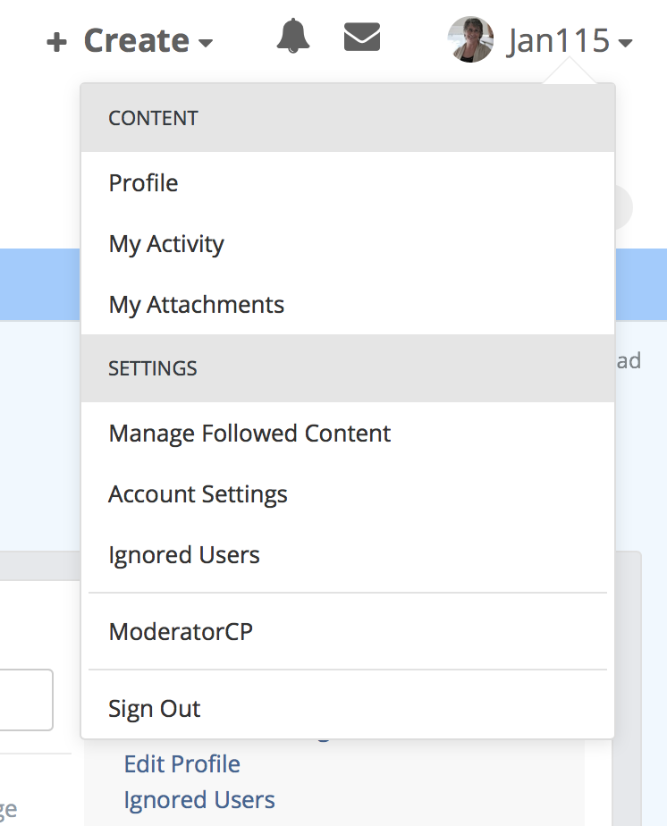
Task: Click the Jan115 profile avatar
Action: 470,39
